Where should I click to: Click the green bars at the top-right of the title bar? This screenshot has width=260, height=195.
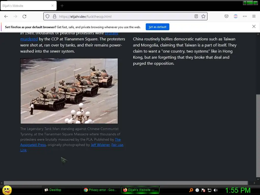pos(250,3)
